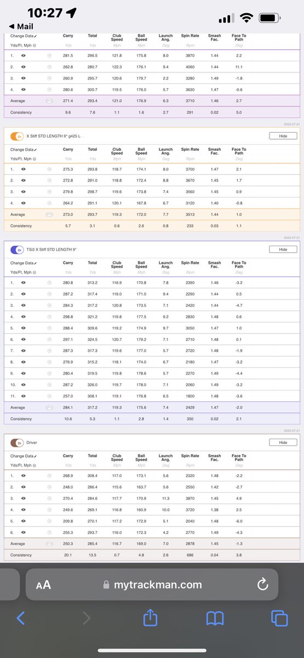Select Face To Path header in g425 L table
The image size is (304, 658).
239,151
